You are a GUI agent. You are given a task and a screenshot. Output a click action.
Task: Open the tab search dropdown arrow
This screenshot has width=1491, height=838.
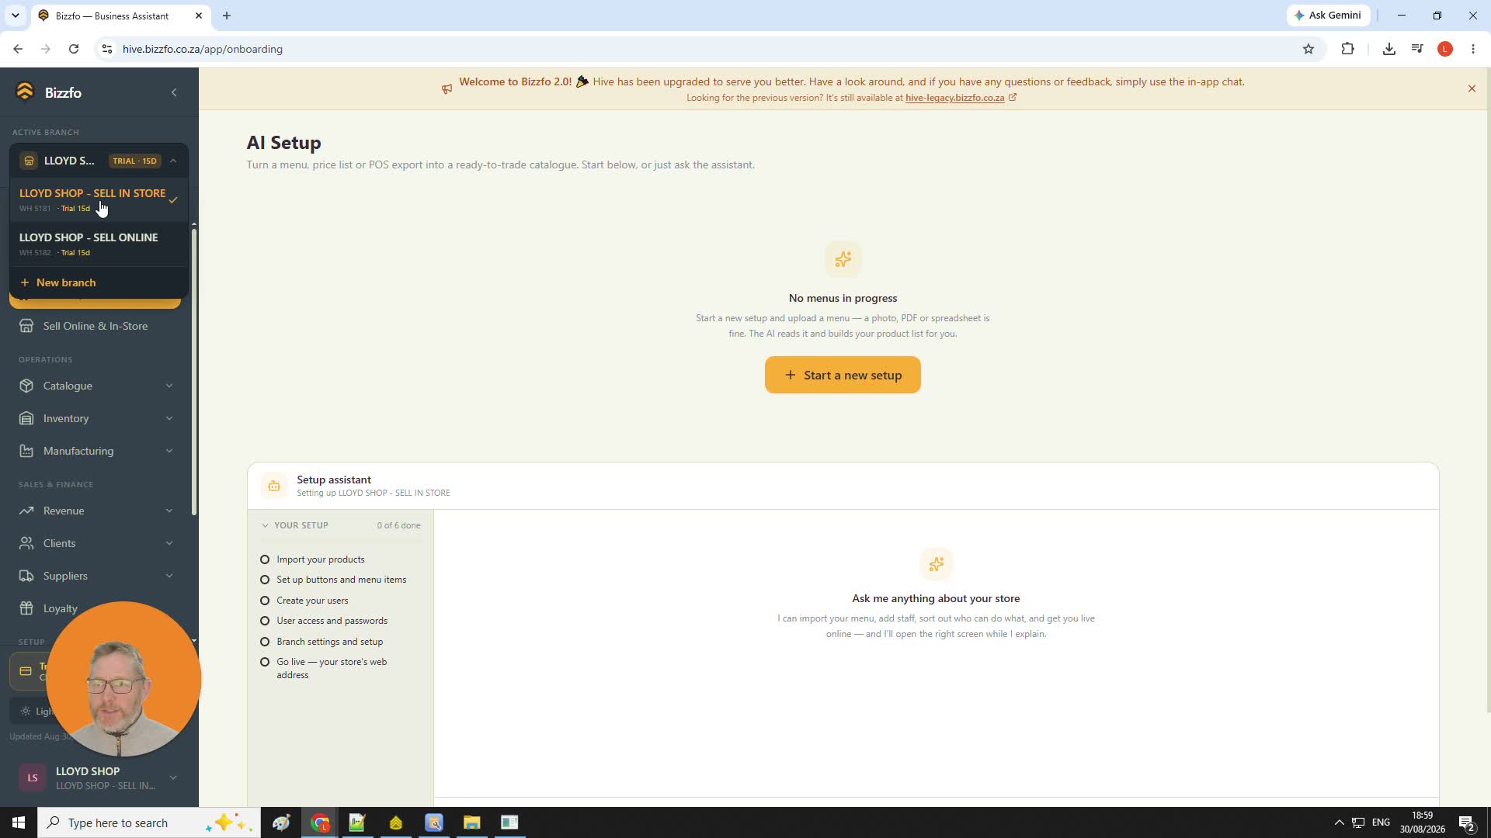(15, 16)
